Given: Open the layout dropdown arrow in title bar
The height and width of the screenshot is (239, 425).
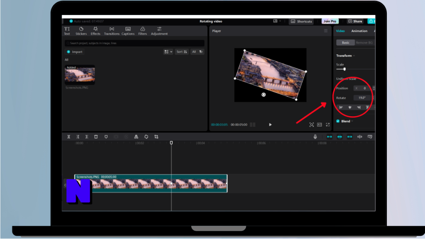Looking at the screenshot, I should tap(280, 21).
